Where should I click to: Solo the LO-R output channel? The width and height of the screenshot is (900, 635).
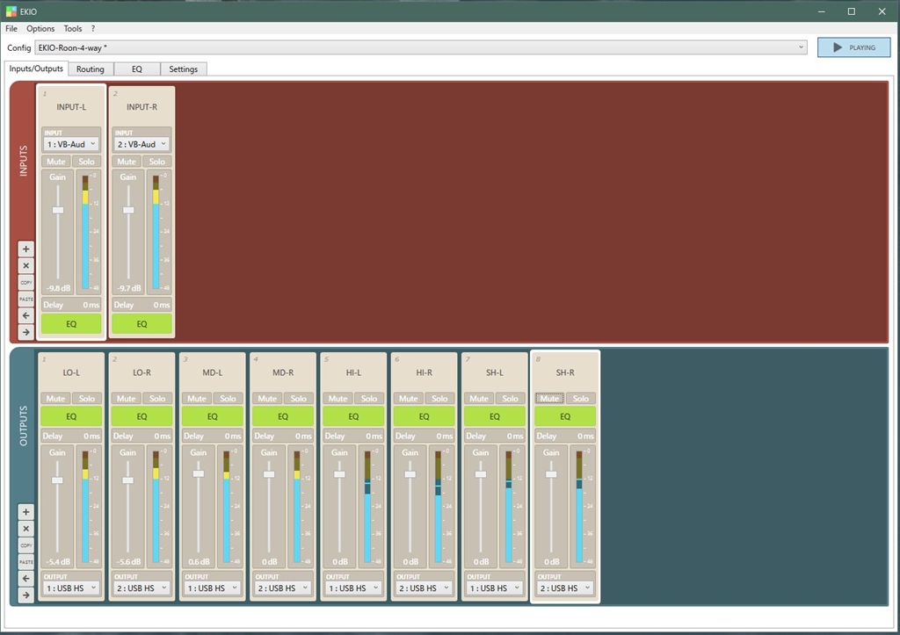pos(157,399)
